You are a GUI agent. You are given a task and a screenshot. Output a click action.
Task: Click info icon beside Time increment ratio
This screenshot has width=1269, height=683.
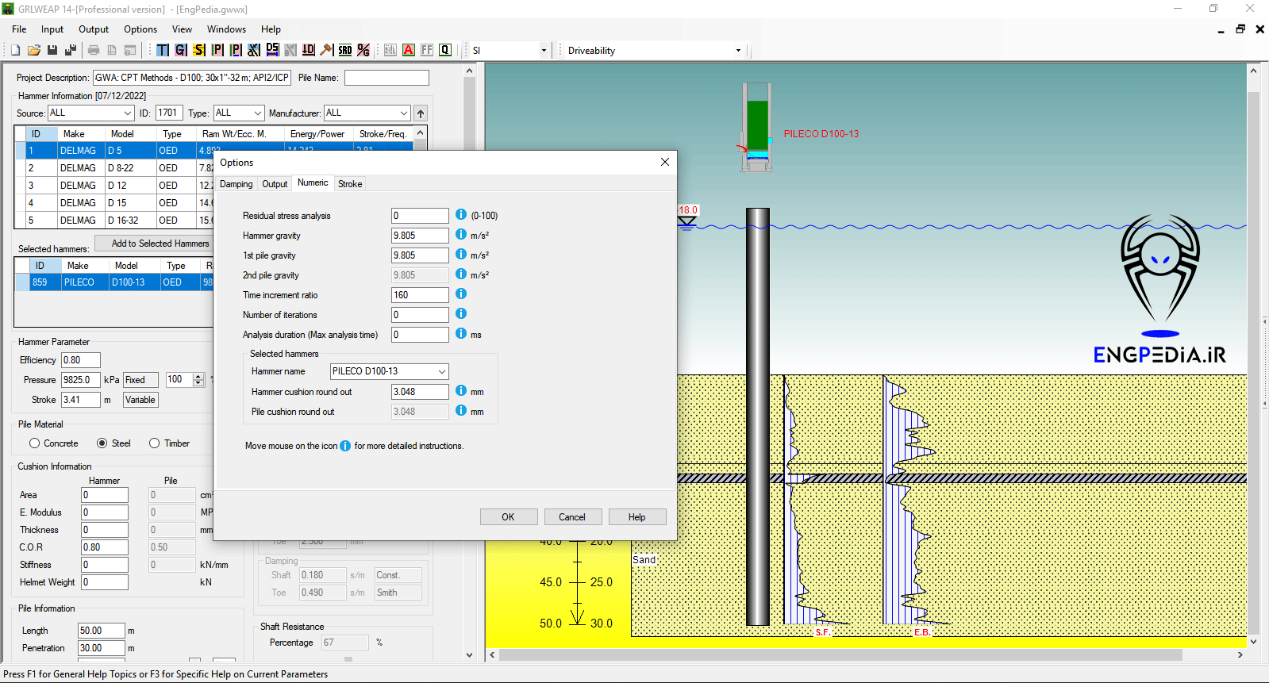461,294
